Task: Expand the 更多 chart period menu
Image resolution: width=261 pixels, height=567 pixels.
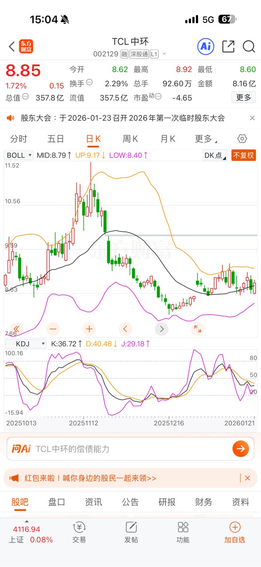Action: [206, 139]
